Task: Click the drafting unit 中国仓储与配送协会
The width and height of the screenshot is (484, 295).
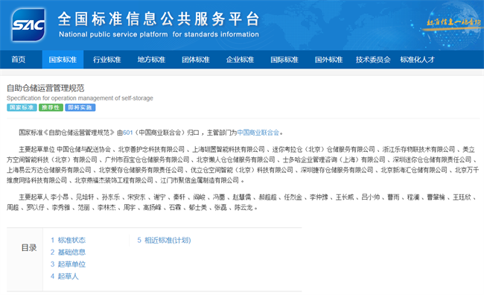Action: (84, 150)
